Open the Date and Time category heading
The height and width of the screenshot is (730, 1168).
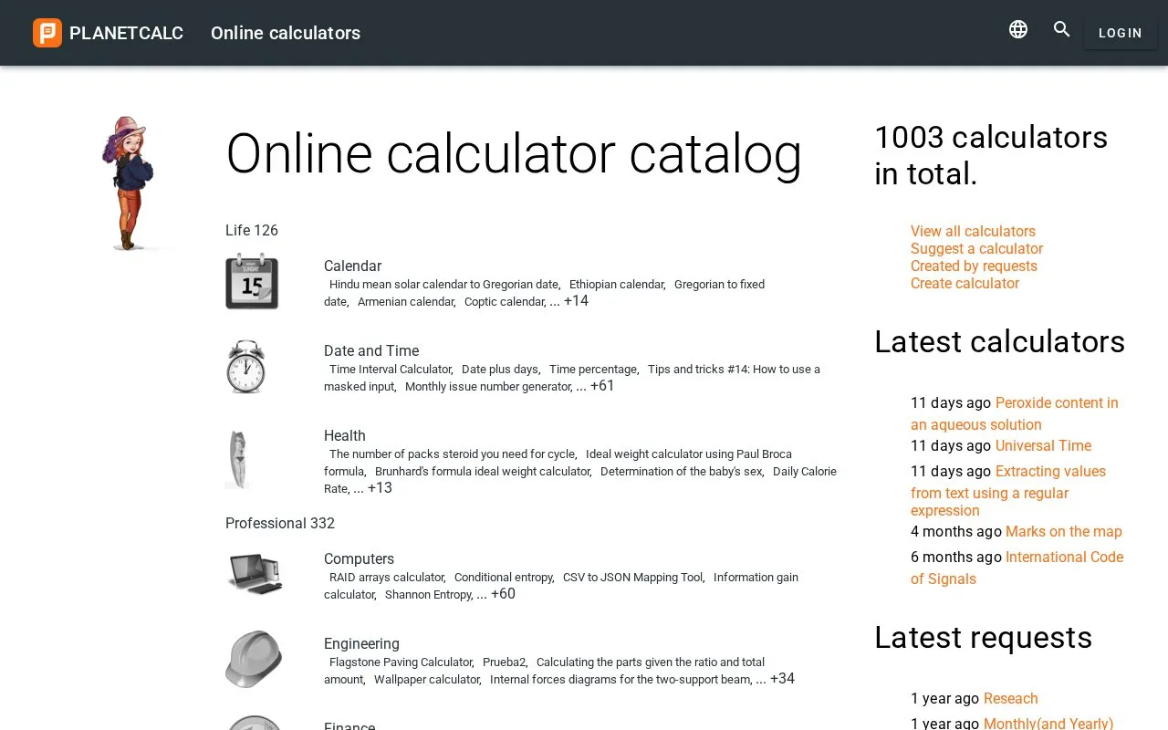371,350
